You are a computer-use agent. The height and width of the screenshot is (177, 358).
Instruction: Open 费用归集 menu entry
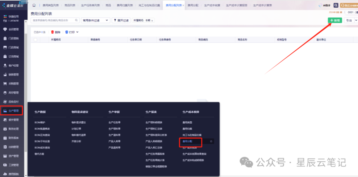pos(187,129)
